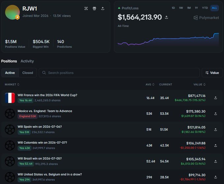Click the Yes 43¢ badge
Viewport: 224px width, 184px height.
pyautogui.click(x=25, y=148)
